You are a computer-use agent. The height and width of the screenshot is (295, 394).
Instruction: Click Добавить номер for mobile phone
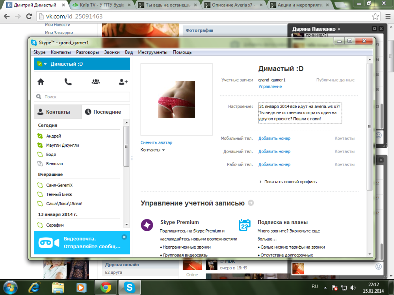coord(274,138)
